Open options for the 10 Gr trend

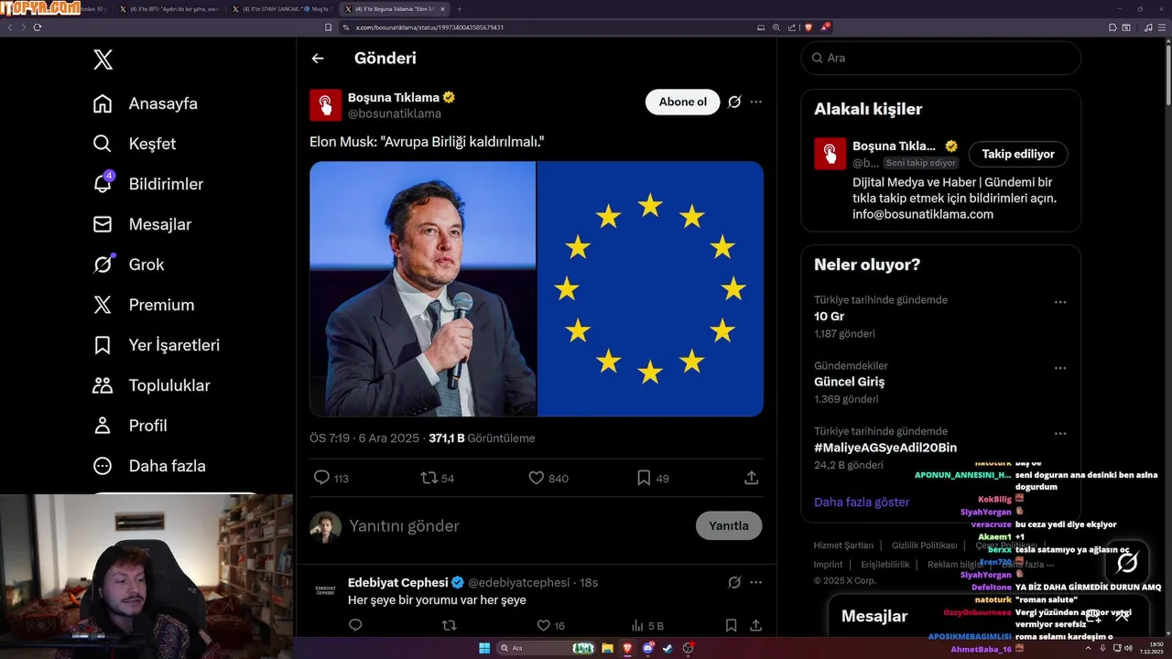pos(1060,302)
